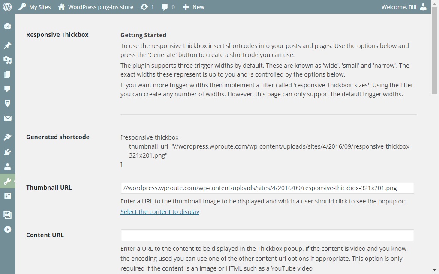Click the page's vertical scrollbar thumb

pyautogui.click(x=435, y=51)
